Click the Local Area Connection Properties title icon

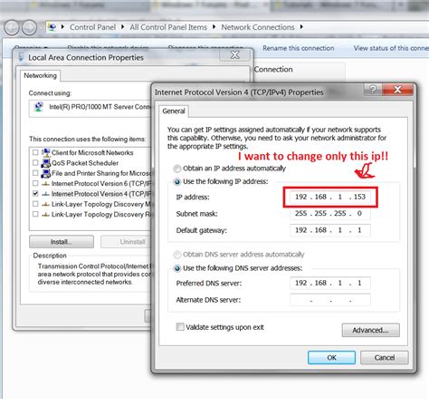pos(21,57)
